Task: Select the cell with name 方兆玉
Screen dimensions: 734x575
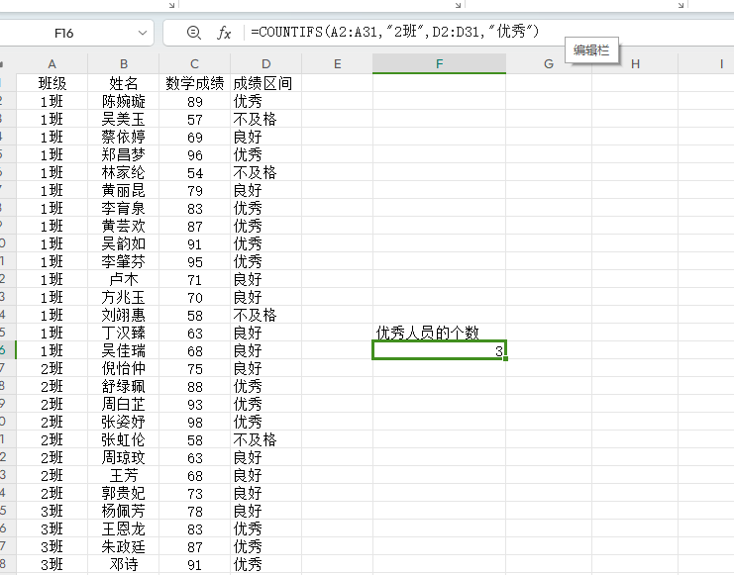Action: coord(124,297)
